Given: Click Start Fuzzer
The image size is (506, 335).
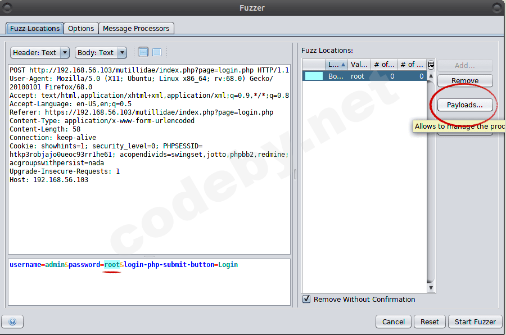Looking at the screenshot, I should (475, 322).
